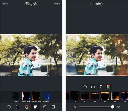Select texture thumbnail 10
The width and height of the screenshot is (128, 111).
85,96
